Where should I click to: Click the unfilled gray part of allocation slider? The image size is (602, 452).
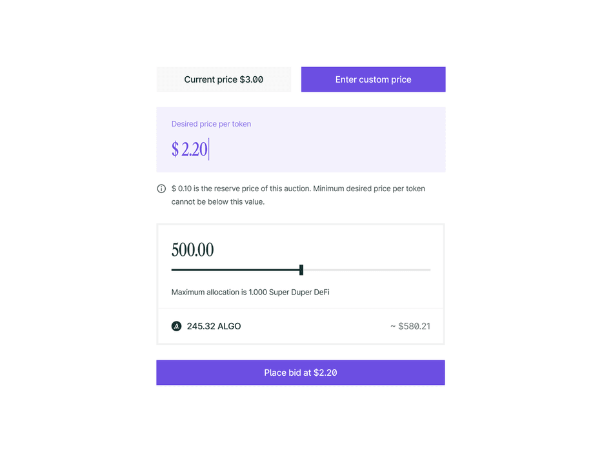click(366, 270)
